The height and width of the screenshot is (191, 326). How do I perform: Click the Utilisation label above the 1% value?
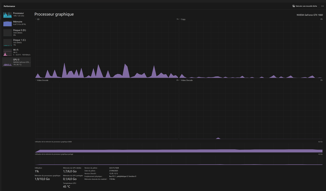click(39, 168)
